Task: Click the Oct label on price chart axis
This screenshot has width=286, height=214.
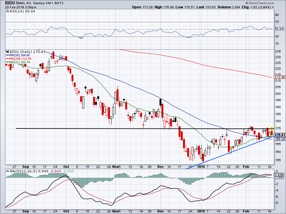Action: (66, 167)
